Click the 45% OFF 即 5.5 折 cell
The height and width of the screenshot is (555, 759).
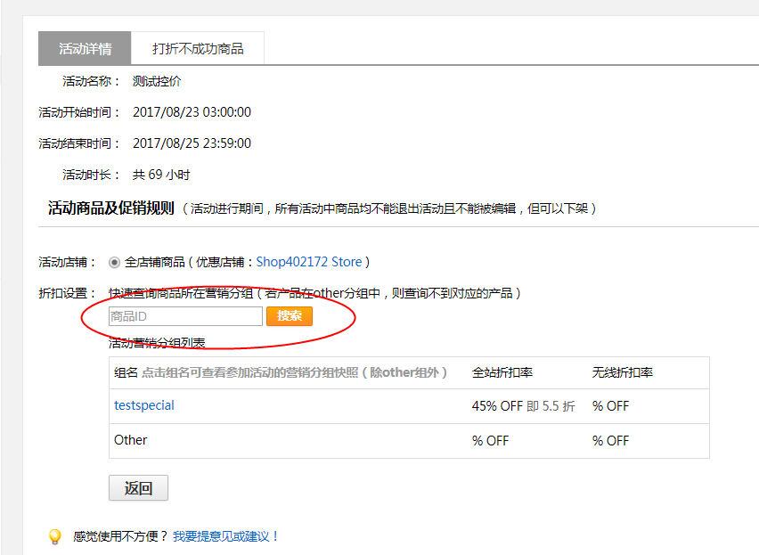[x=523, y=406]
